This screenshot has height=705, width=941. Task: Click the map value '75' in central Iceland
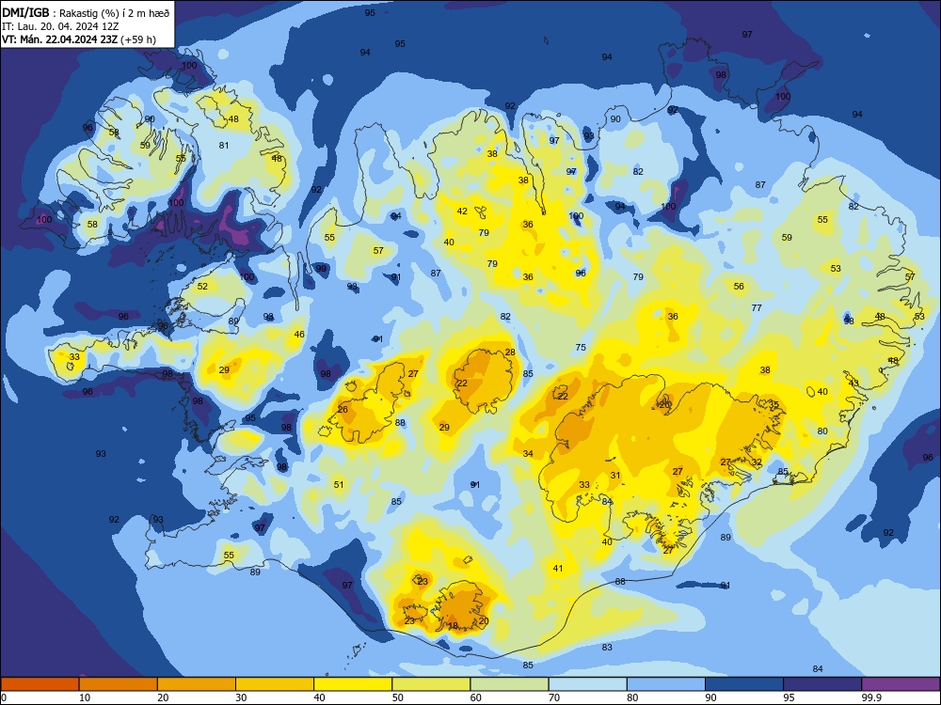point(581,347)
